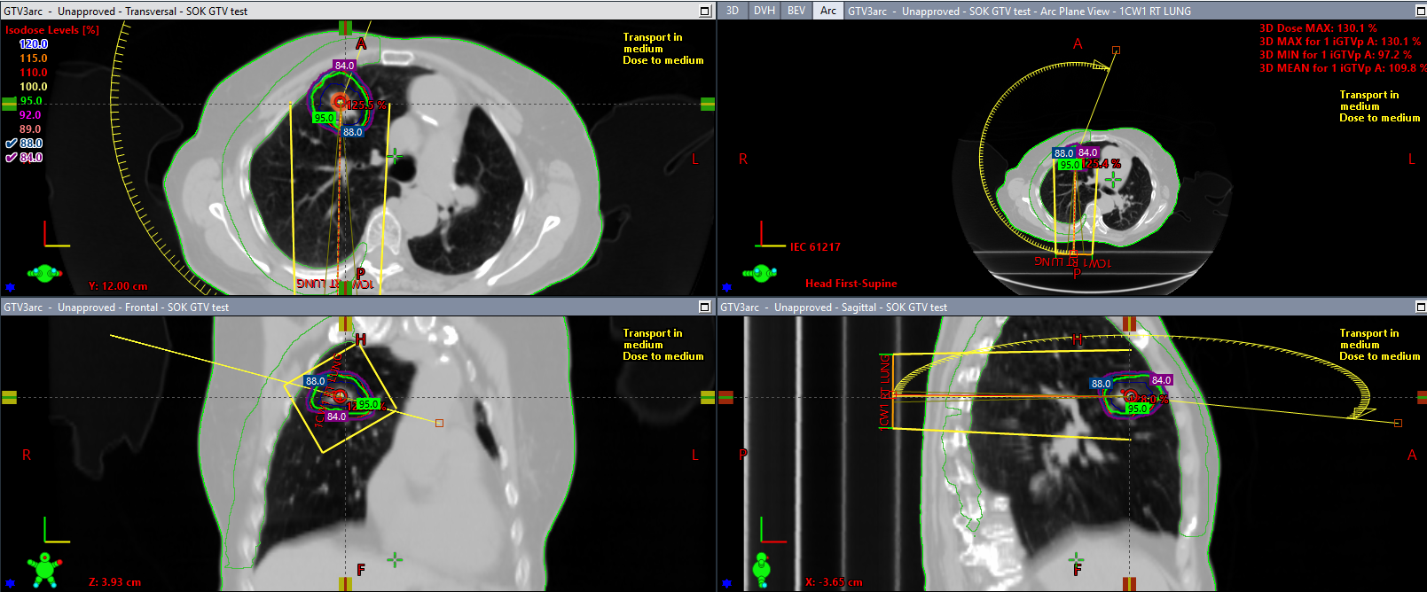Grab the arc end handle in Frontal view
1427x592 pixels.
point(439,423)
